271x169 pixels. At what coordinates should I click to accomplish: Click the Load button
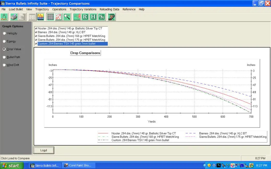(x=43, y=150)
